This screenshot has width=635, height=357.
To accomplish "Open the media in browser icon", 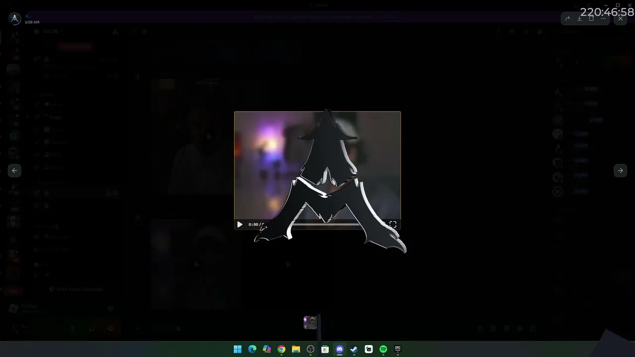I will pos(591,19).
